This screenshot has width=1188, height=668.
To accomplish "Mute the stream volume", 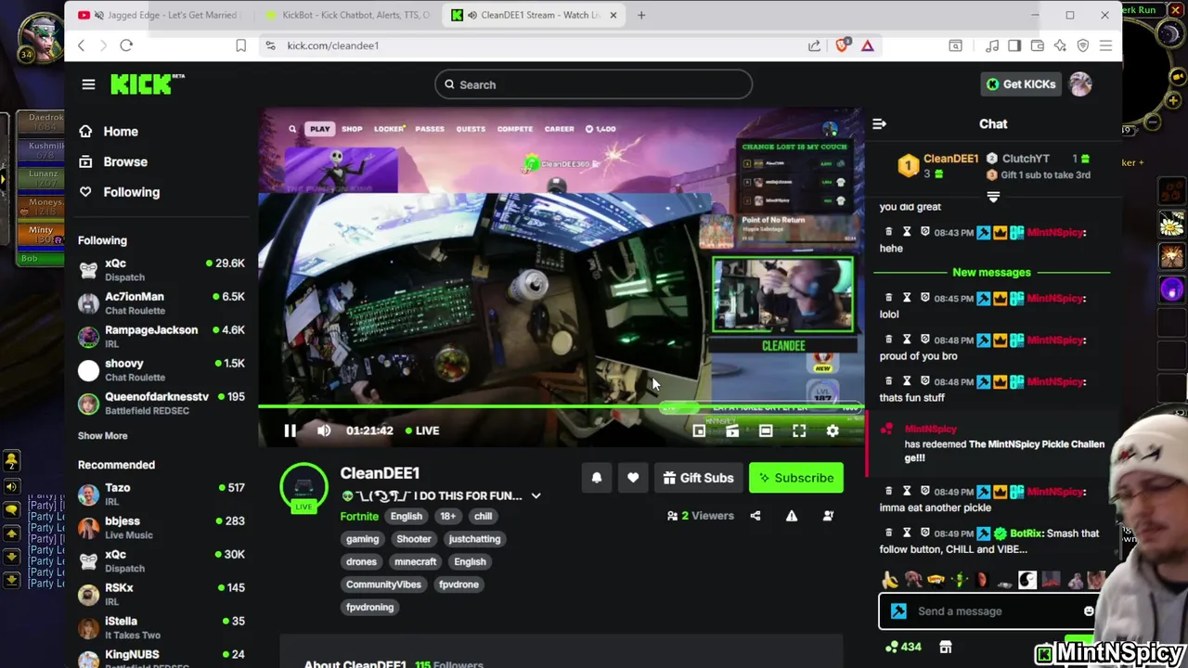I will [324, 430].
